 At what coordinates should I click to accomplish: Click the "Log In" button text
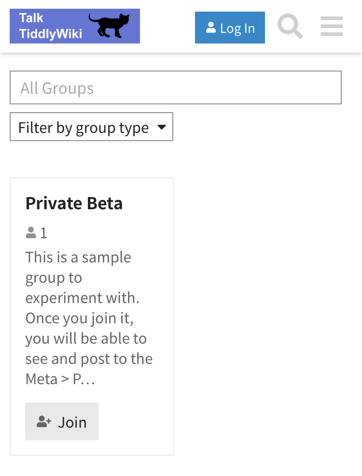tap(237, 29)
